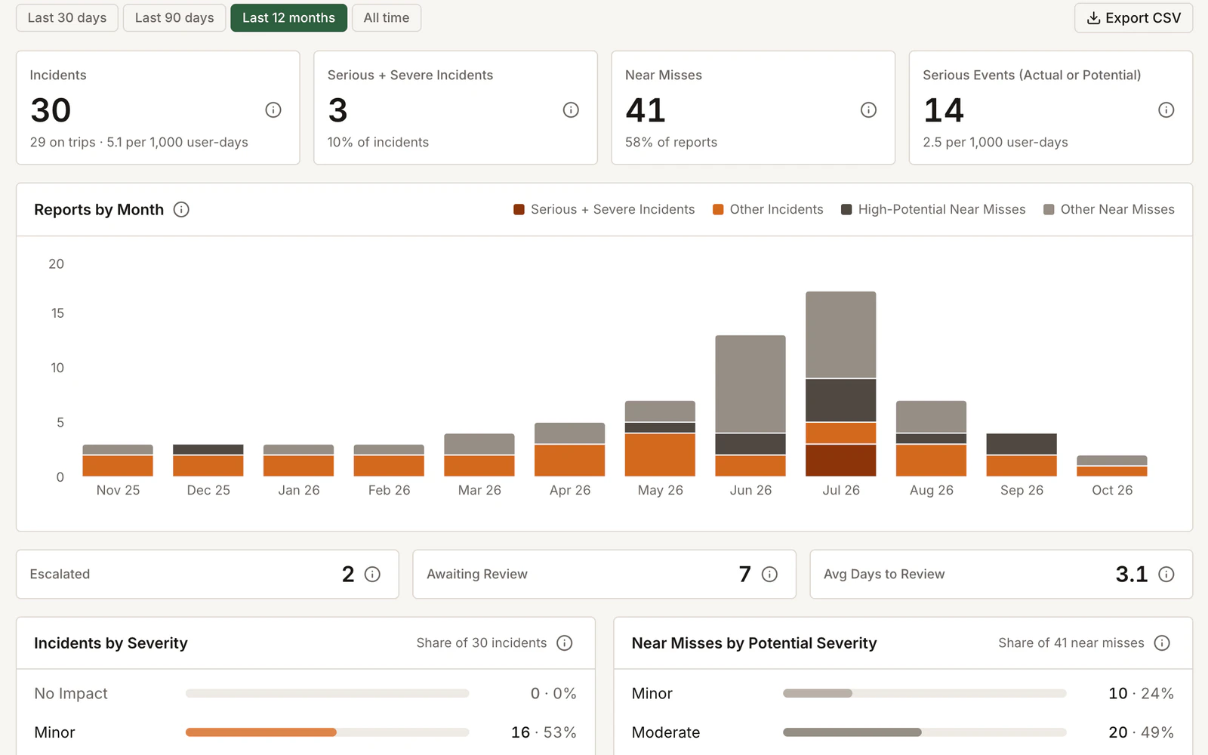Click the Nov 25 month label
Image resolution: width=1208 pixels, height=755 pixels.
click(118, 490)
